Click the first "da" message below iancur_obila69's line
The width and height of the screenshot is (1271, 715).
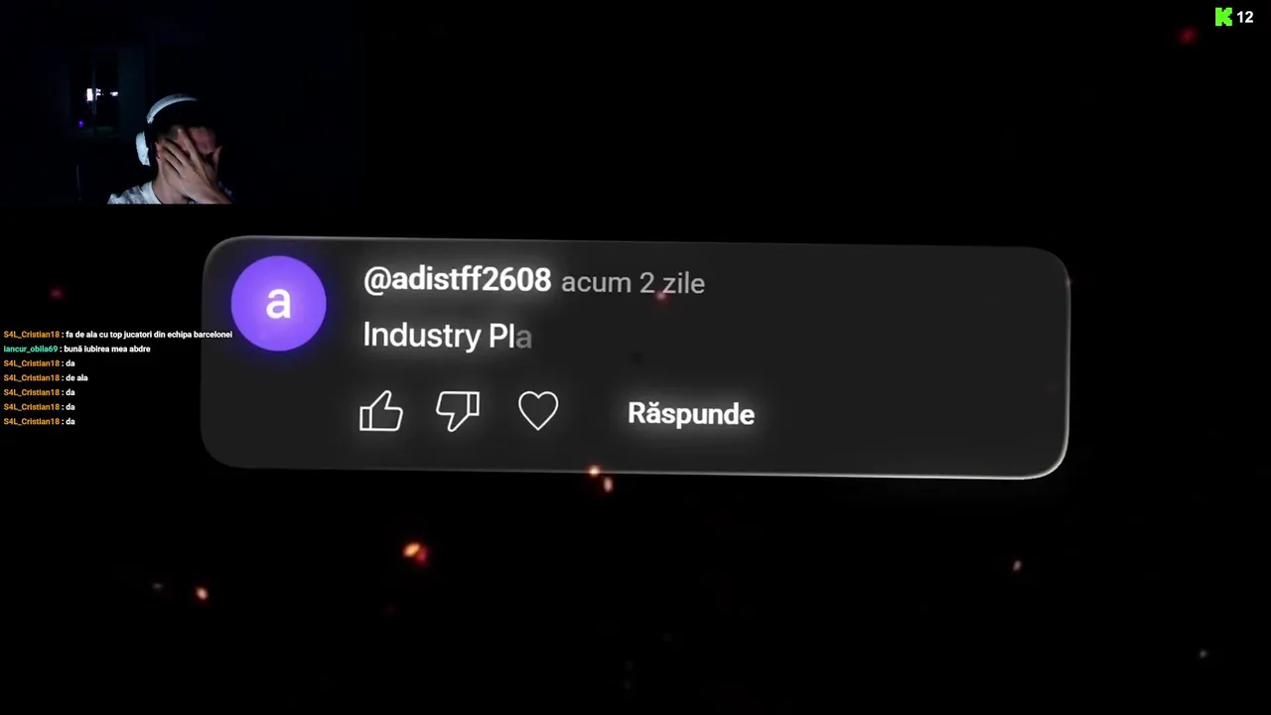click(x=71, y=363)
